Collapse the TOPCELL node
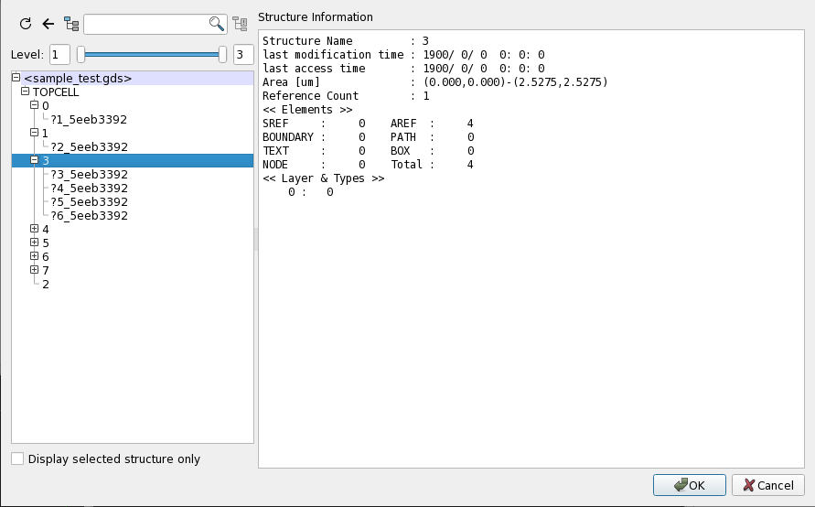 tap(25, 91)
